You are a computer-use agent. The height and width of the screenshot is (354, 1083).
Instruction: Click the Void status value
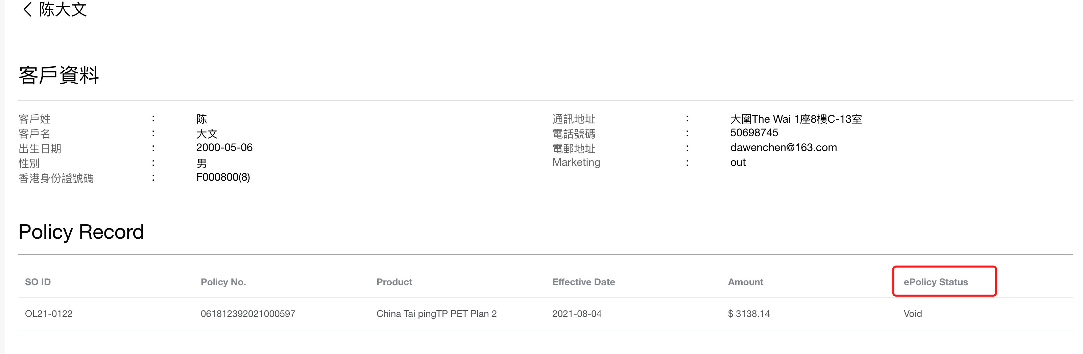click(913, 314)
